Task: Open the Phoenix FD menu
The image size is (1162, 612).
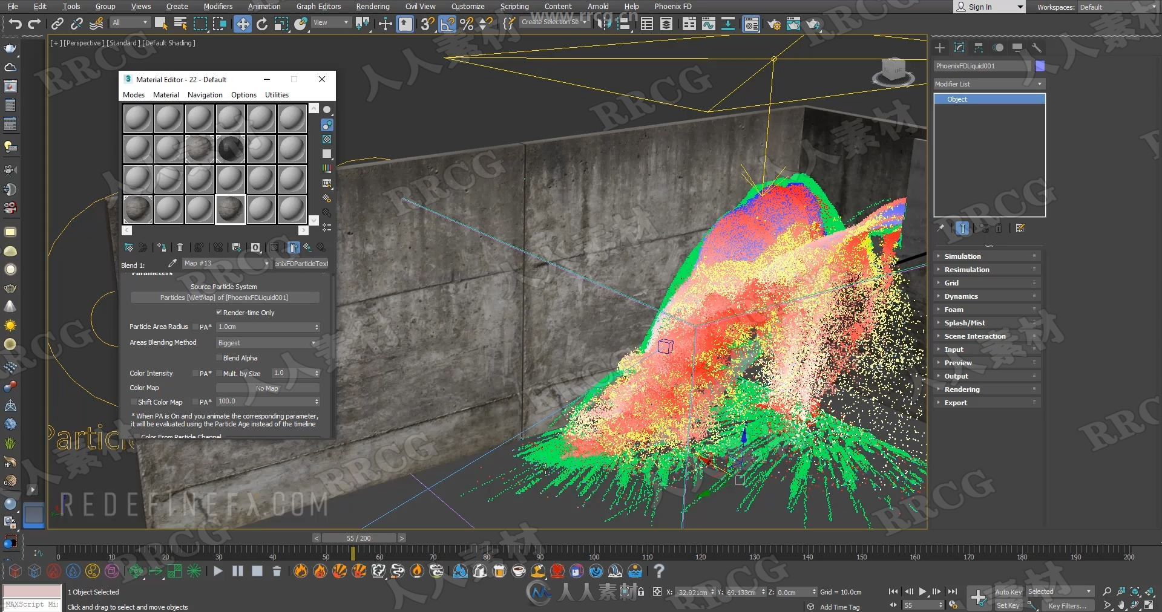Action: click(673, 7)
